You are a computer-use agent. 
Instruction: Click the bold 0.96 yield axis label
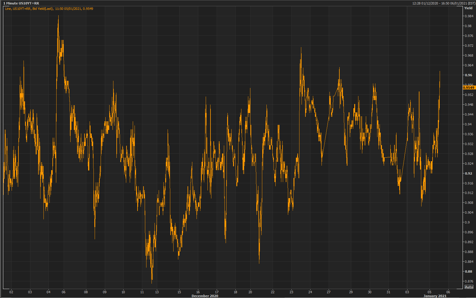click(x=469, y=75)
